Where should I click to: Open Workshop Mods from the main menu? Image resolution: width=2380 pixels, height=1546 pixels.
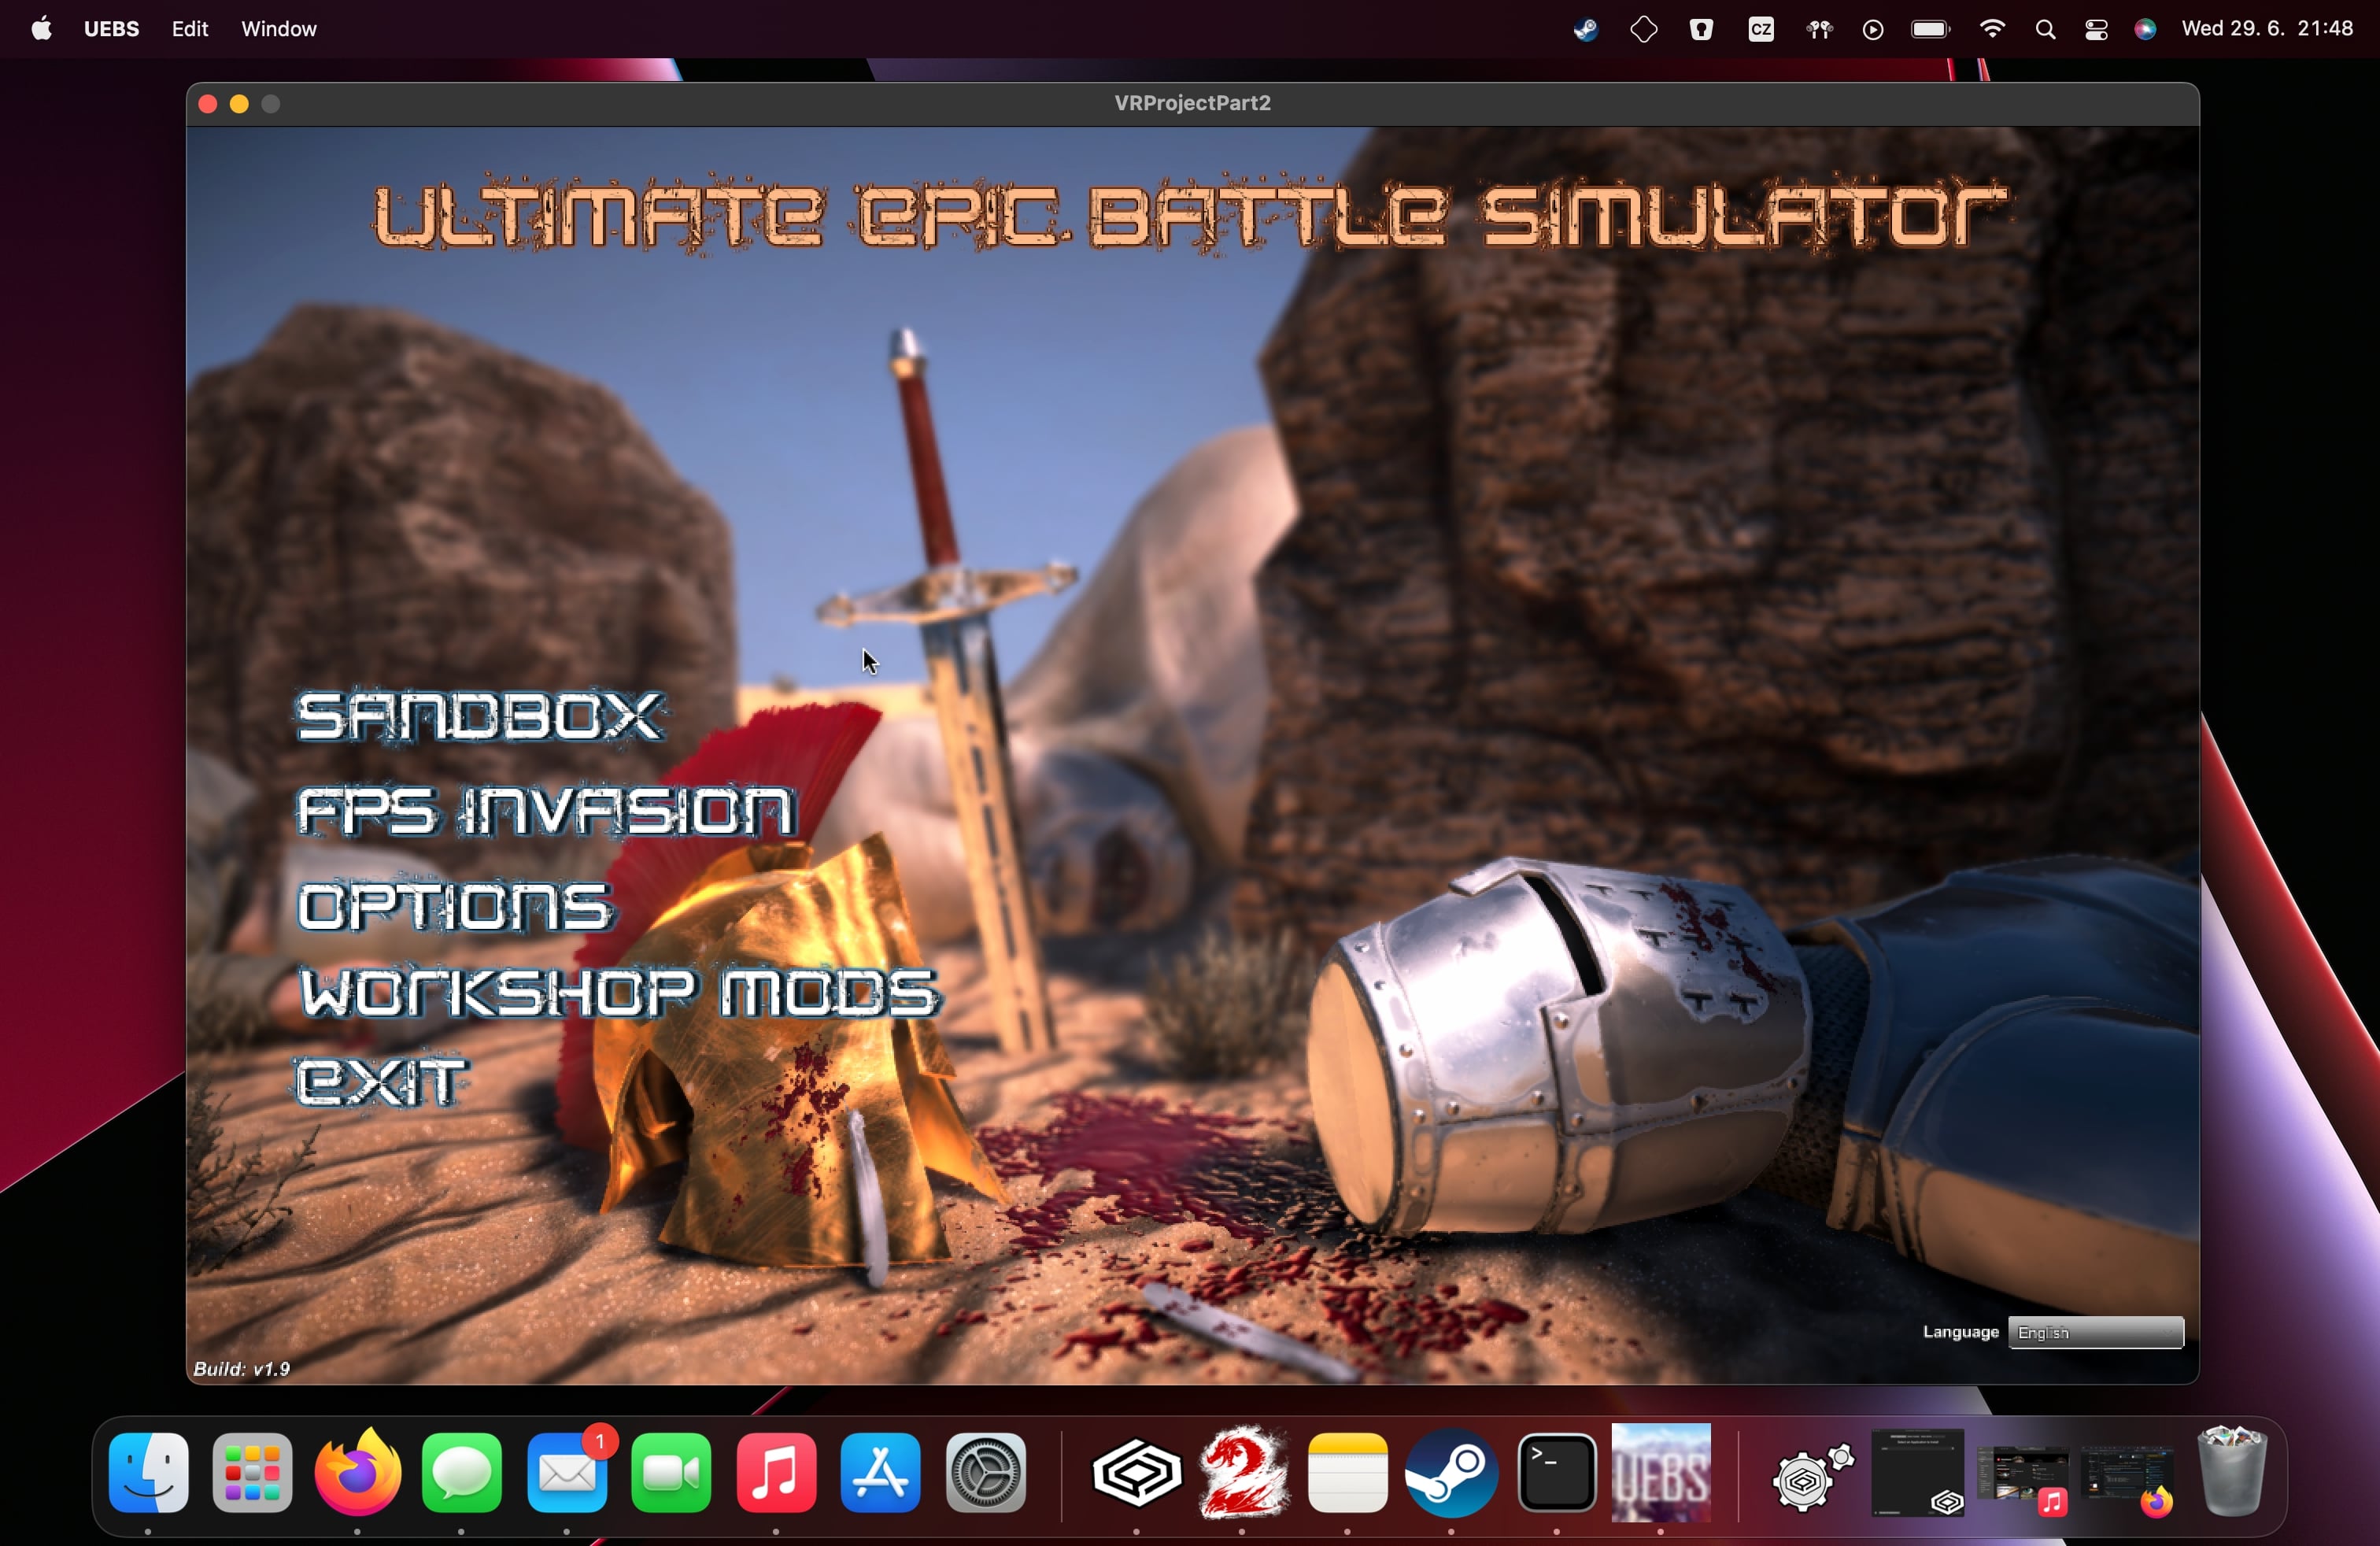click(x=620, y=993)
